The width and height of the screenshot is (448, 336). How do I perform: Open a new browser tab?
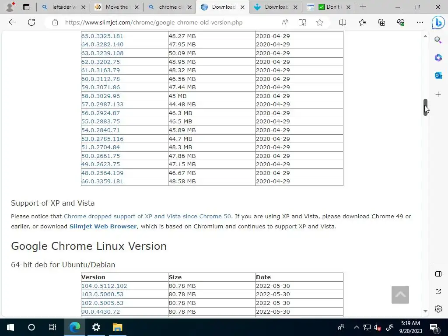click(x=363, y=7)
